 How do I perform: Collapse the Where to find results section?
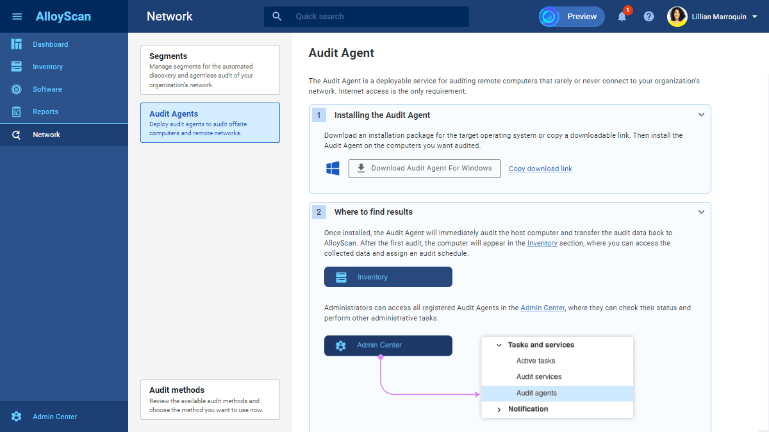701,212
